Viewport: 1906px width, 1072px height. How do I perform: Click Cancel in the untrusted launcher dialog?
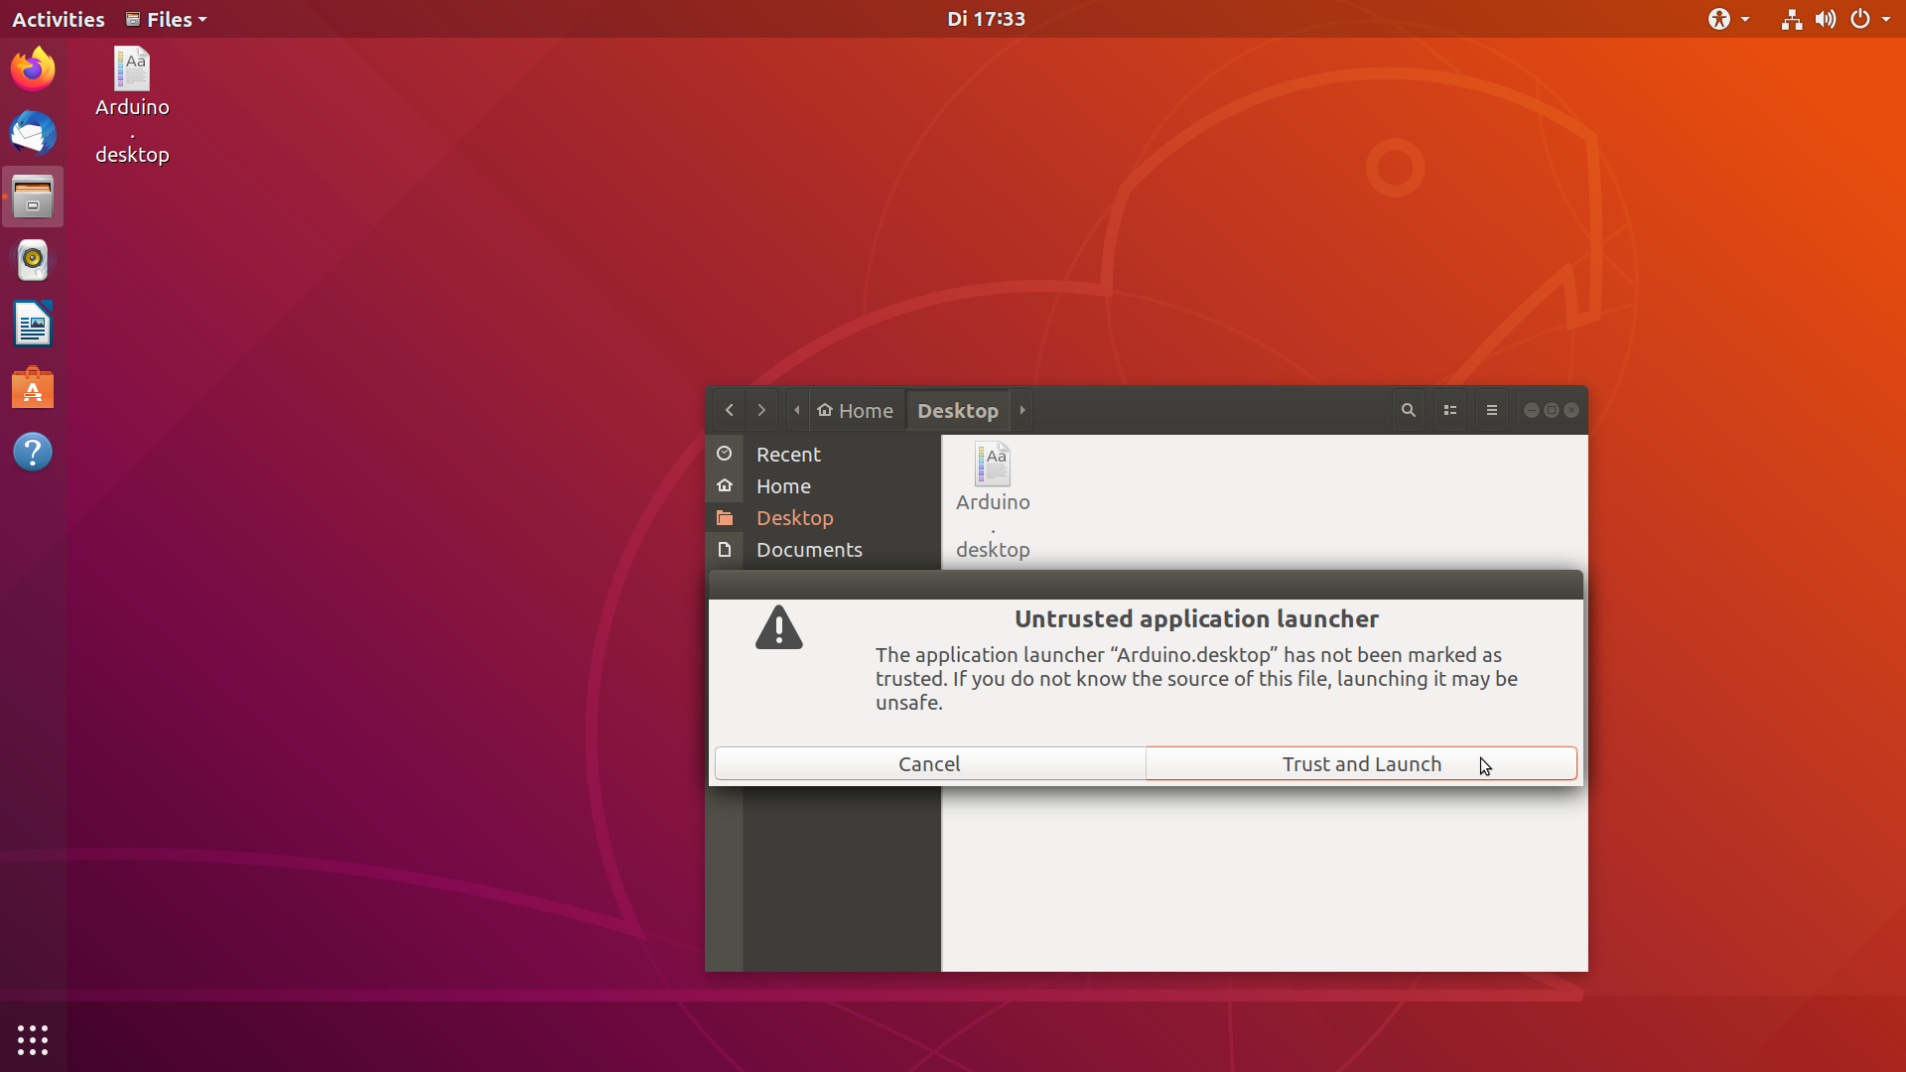point(930,763)
